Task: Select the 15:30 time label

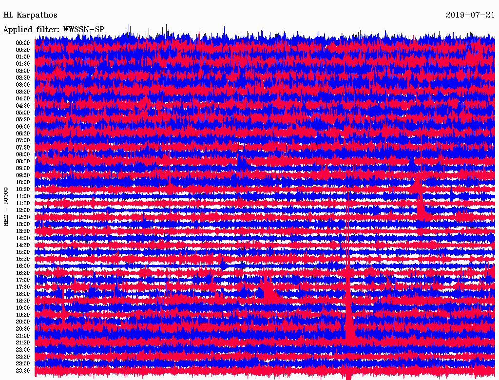Action: 23,259
